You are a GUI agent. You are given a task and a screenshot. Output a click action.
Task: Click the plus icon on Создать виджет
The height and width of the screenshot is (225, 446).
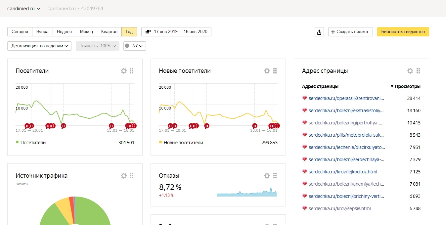(333, 32)
